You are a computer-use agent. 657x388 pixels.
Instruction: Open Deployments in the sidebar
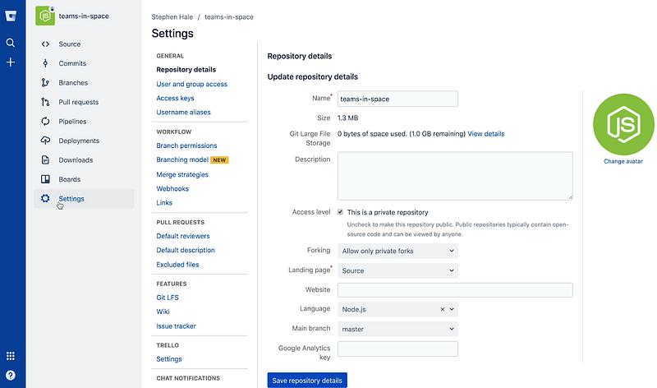tap(79, 141)
